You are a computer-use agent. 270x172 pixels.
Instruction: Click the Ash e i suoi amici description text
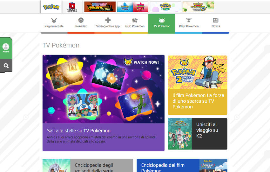pyautogui.click(x=101, y=139)
